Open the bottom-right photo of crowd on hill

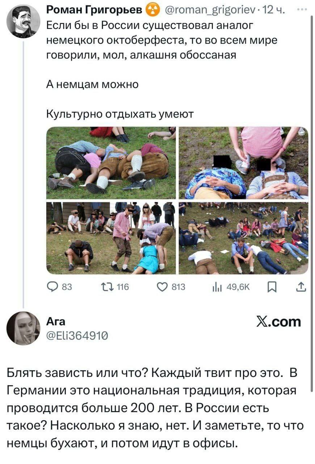[243, 238]
